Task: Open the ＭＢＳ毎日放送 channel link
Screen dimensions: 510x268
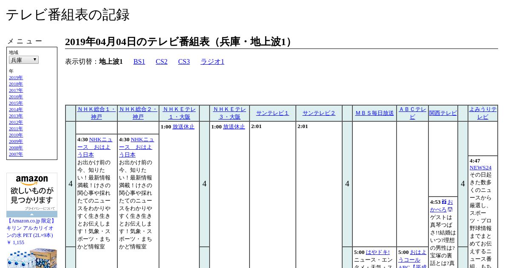Action: tap(374, 113)
